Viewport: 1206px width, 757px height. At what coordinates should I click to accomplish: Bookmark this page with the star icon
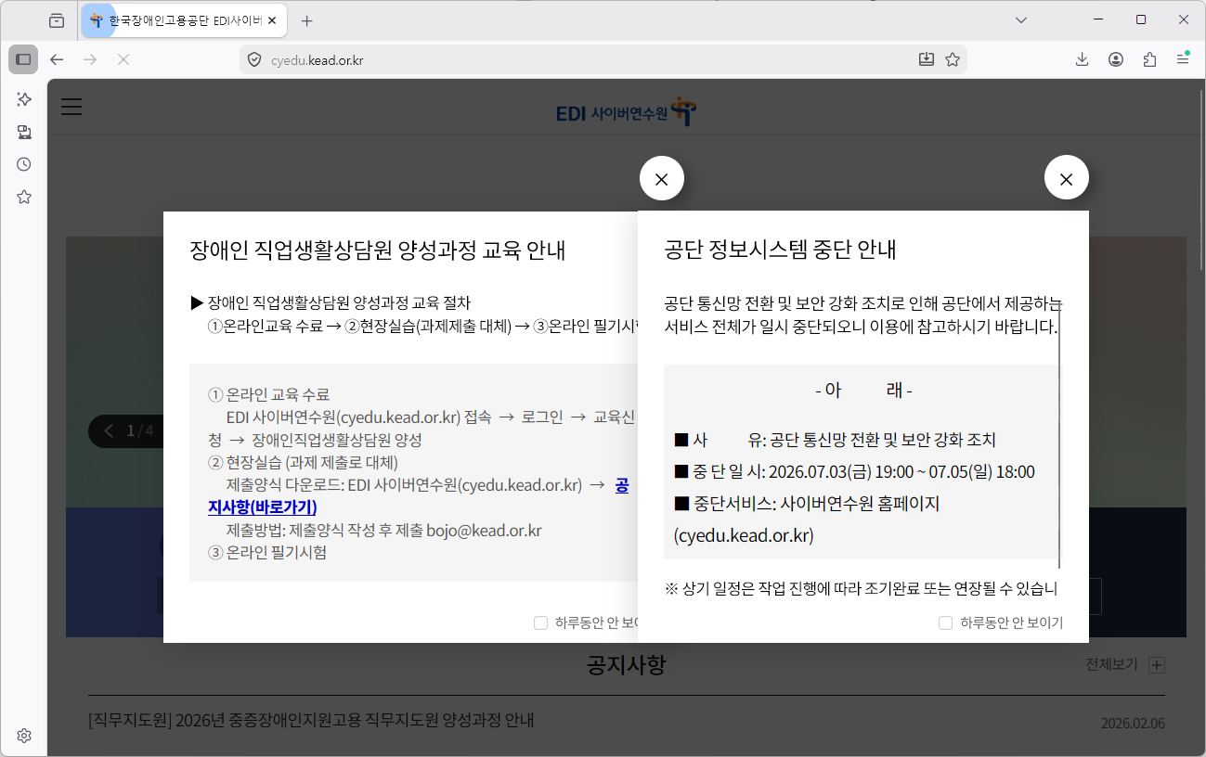pos(952,59)
